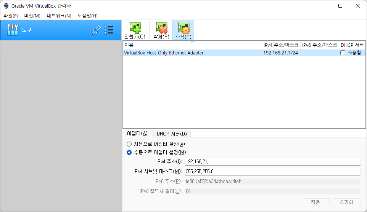The image size is (367, 212).
Task: Toggle the DHCP 서버 사용함 checkbox
Action: (x=343, y=53)
